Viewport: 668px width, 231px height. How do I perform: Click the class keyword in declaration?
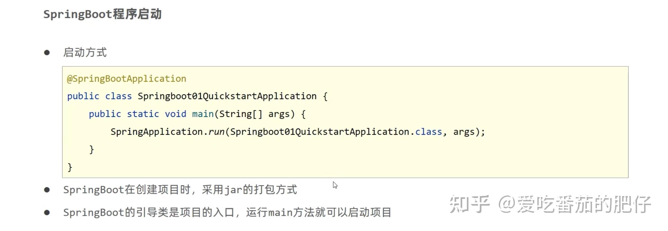(118, 96)
